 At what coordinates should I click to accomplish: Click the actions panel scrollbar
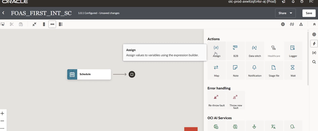click(x=308, y=59)
